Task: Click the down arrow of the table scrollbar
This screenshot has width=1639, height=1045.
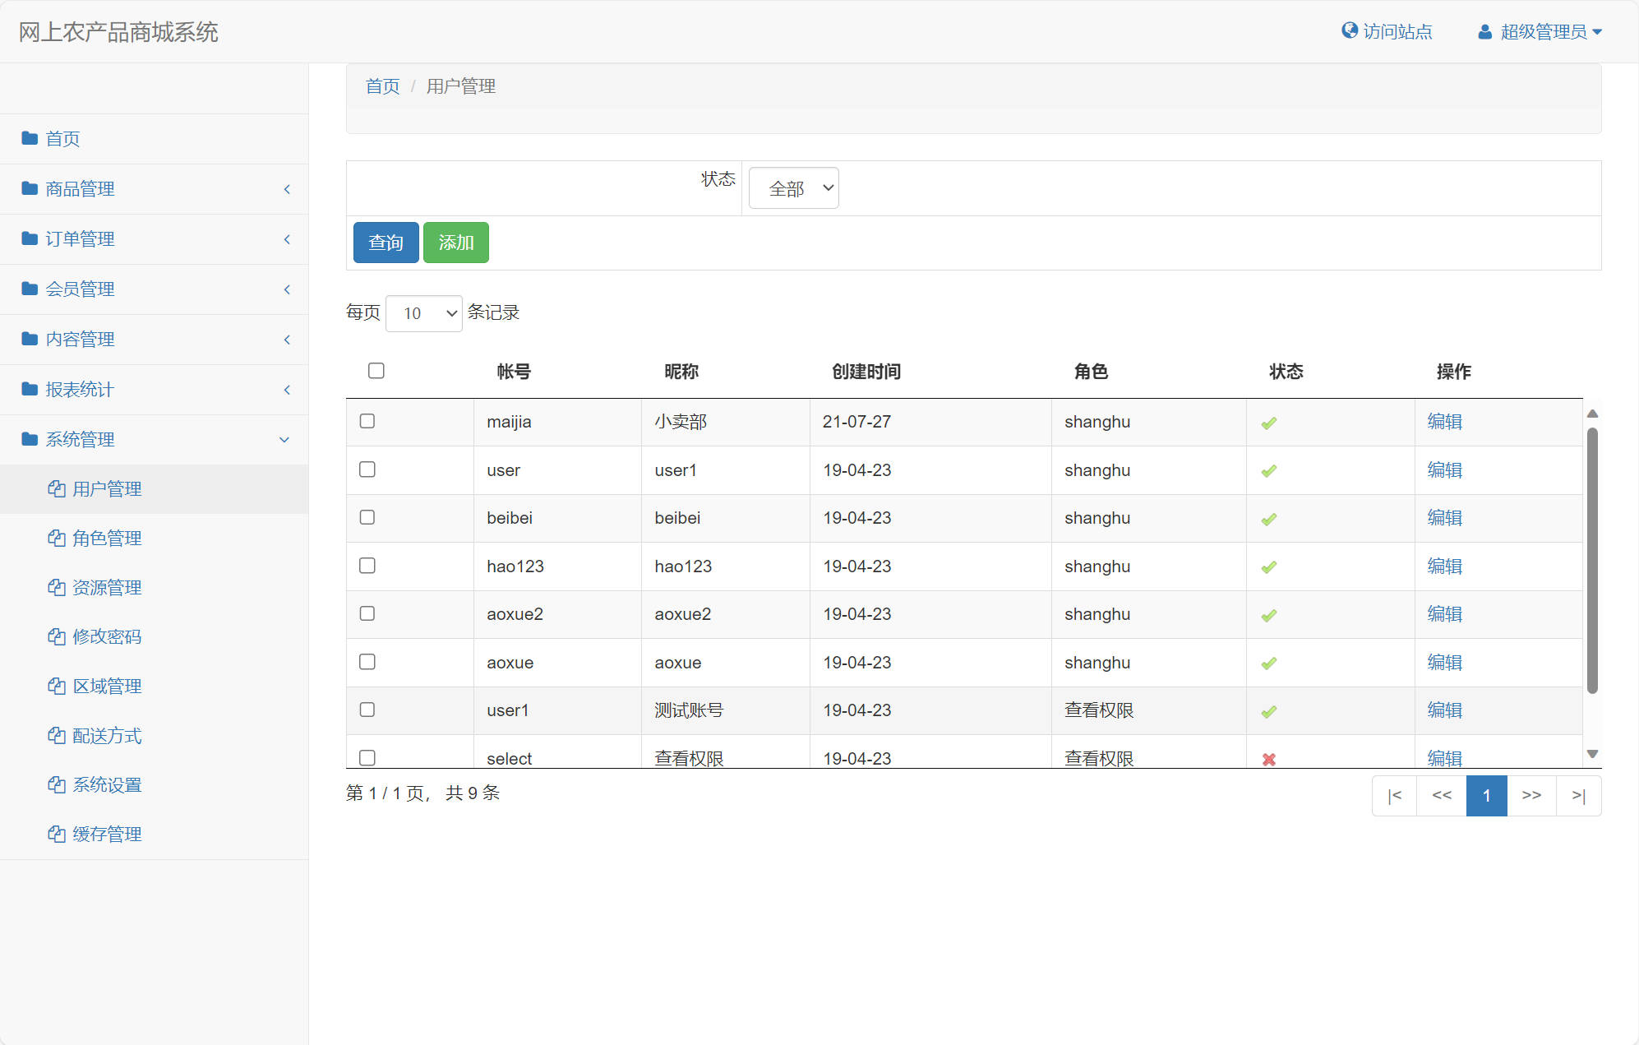Action: tap(1593, 752)
